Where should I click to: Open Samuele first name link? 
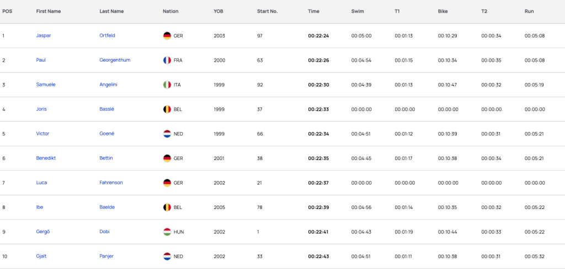[x=46, y=85]
